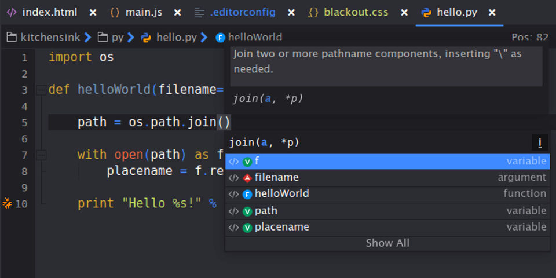
Task: Select the path variable completion
Action: 387,211
